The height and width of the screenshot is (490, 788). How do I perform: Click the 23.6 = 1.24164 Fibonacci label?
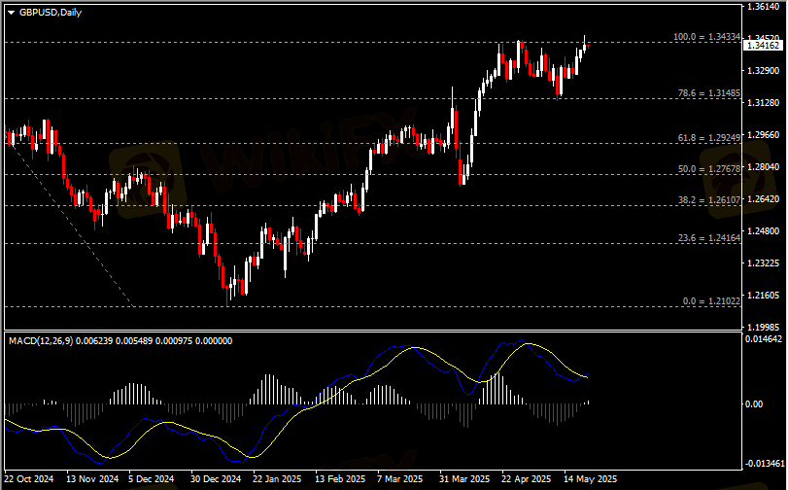709,237
